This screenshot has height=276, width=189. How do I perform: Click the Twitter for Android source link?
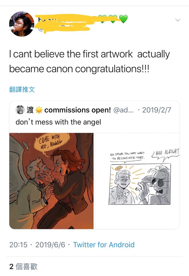coord(104,245)
